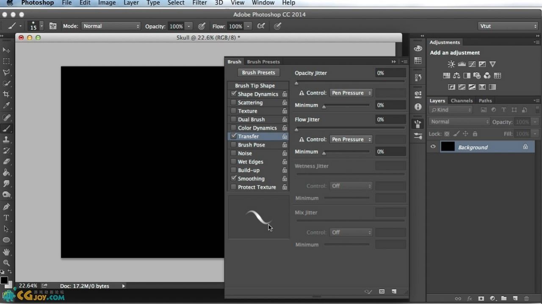Screen dimensions: 542x304
Task: Open the Image menu
Action: coord(107,3)
